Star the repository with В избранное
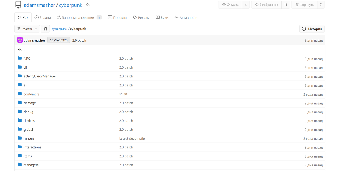 tap(266, 5)
